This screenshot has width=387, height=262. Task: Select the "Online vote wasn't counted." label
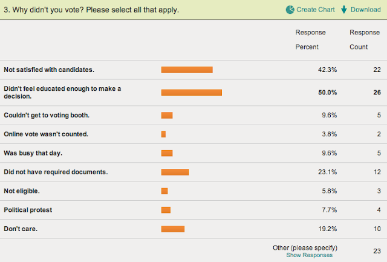[x=46, y=134]
